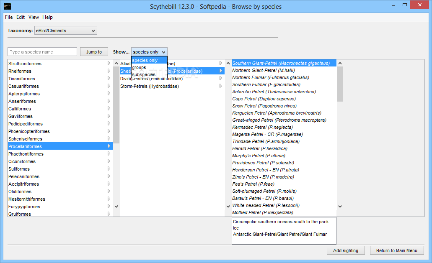The width and height of the screenshot is (432, 263).
Task: Open the File menu
Action: [9, 17]
